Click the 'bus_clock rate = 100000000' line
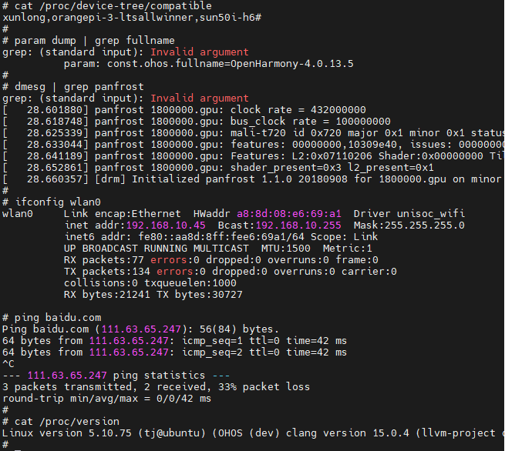 click(196, 122)
